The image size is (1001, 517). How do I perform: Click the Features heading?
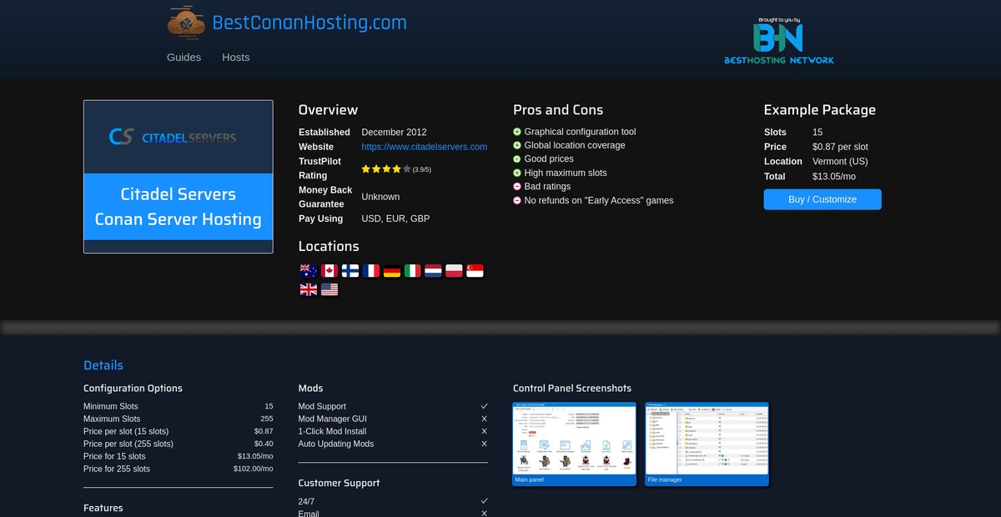tap(103, 508)
